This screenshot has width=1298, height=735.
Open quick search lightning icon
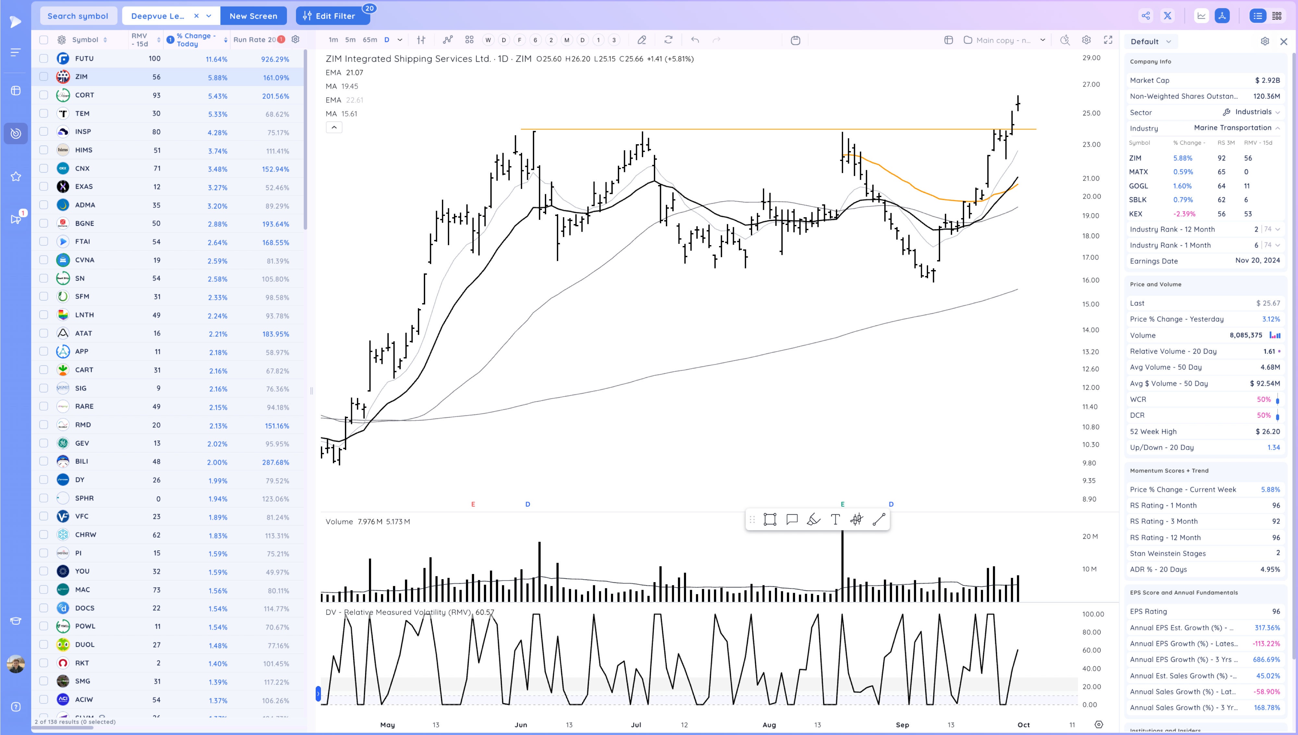pos(1065,40)
